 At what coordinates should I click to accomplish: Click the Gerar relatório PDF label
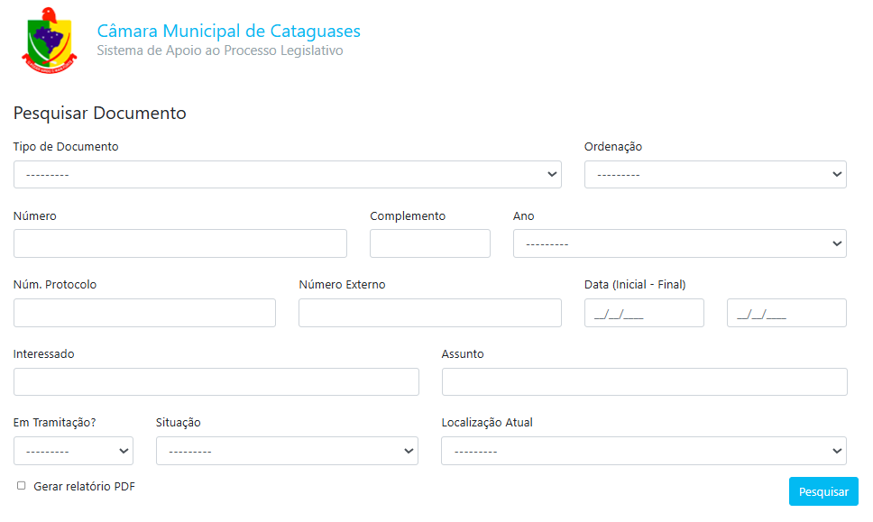(84, 487)
